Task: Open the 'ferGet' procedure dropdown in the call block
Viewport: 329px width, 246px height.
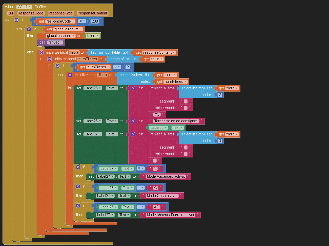Action: click(61, 43)
